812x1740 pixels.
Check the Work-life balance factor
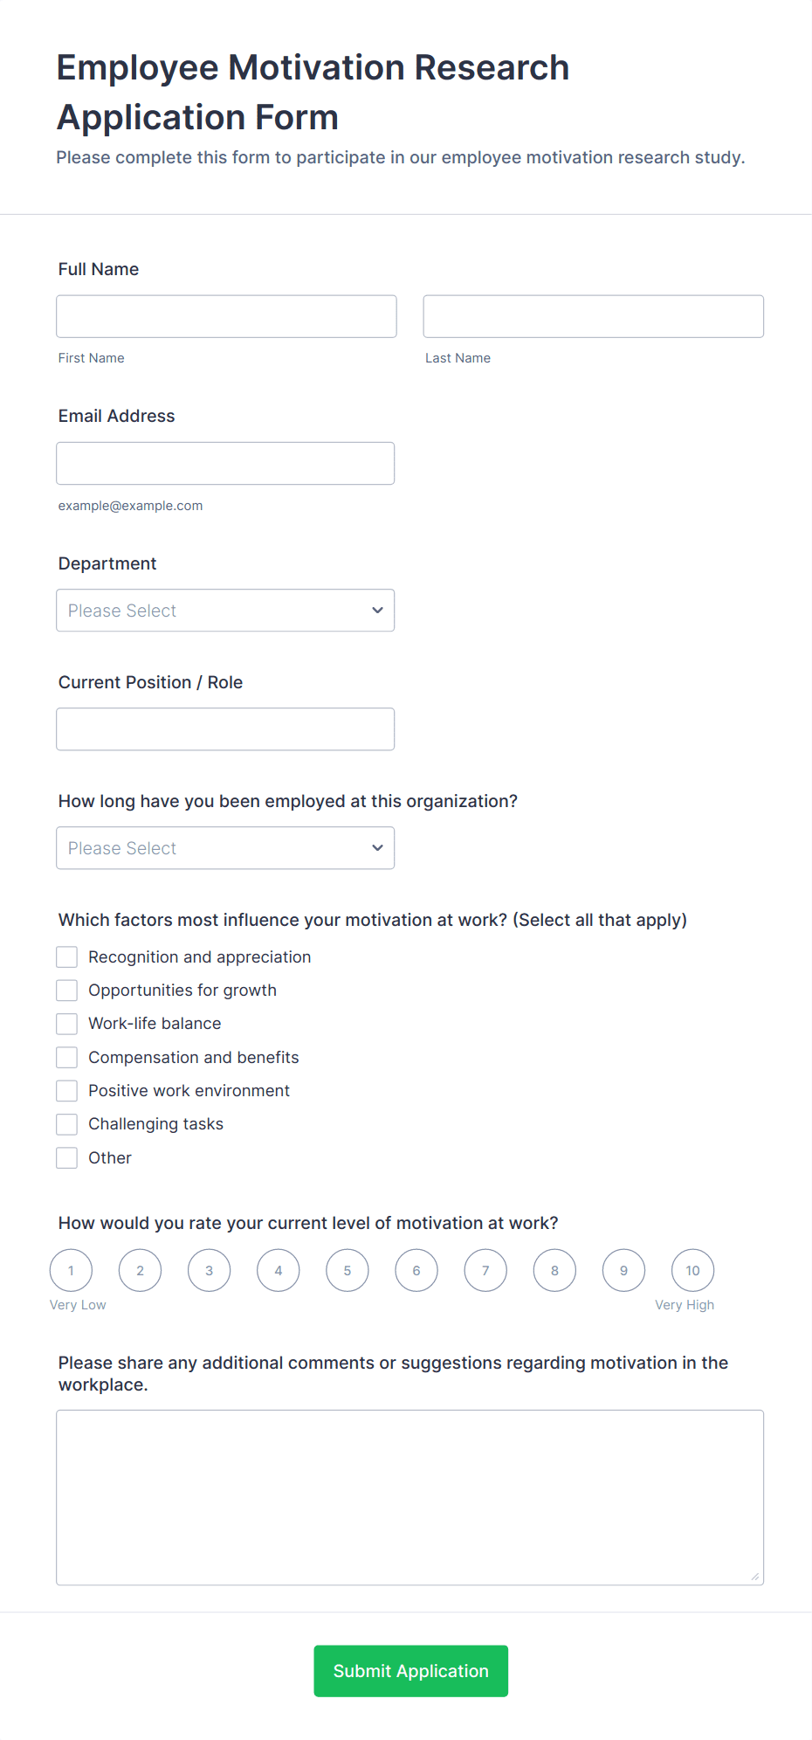point(66,1023)
